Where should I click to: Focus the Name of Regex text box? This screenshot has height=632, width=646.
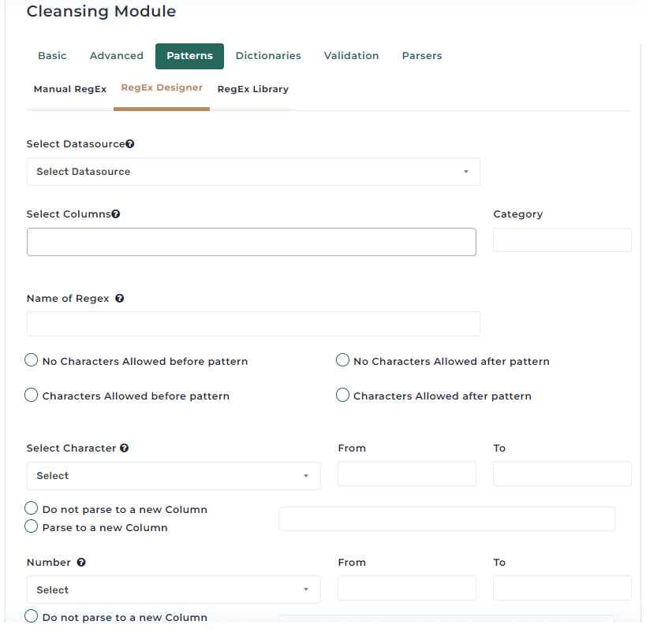click(253, 324)
